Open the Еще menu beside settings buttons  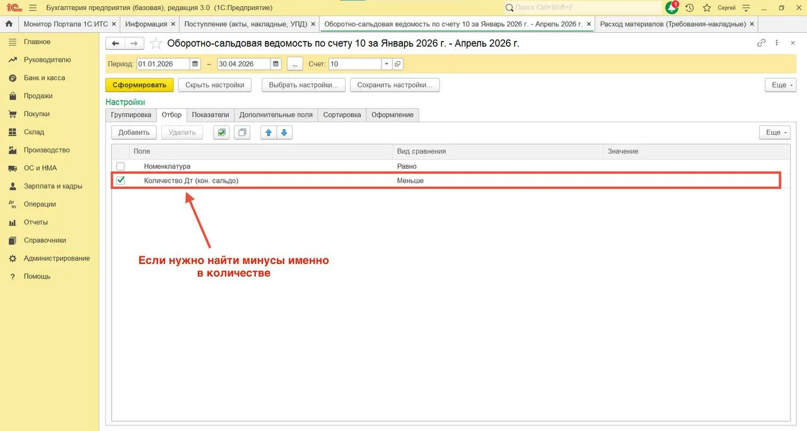click(780, 85)
